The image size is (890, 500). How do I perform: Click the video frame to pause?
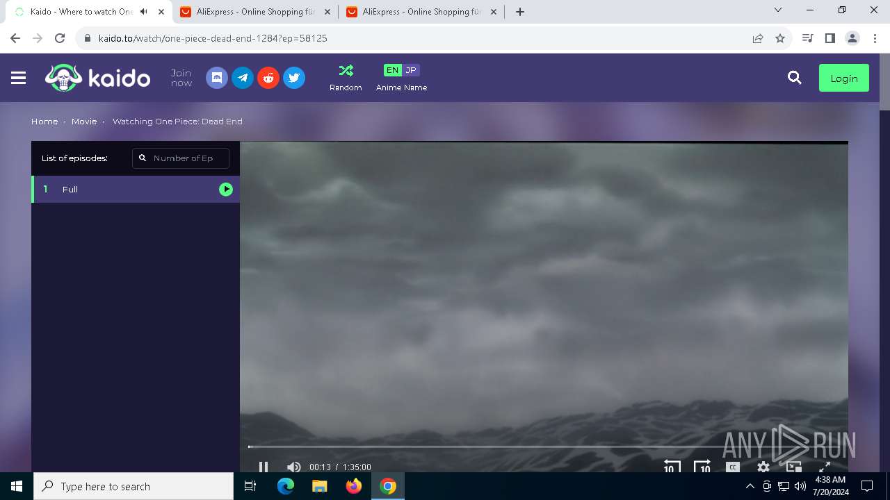point(544,292)
